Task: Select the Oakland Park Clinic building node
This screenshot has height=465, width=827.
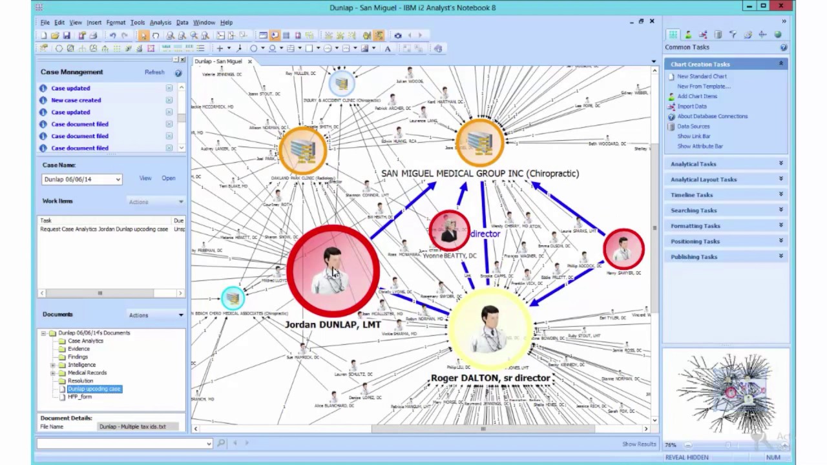Action: coord(302,150)
